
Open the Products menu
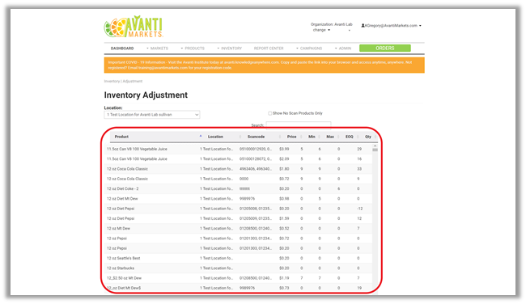193,49
